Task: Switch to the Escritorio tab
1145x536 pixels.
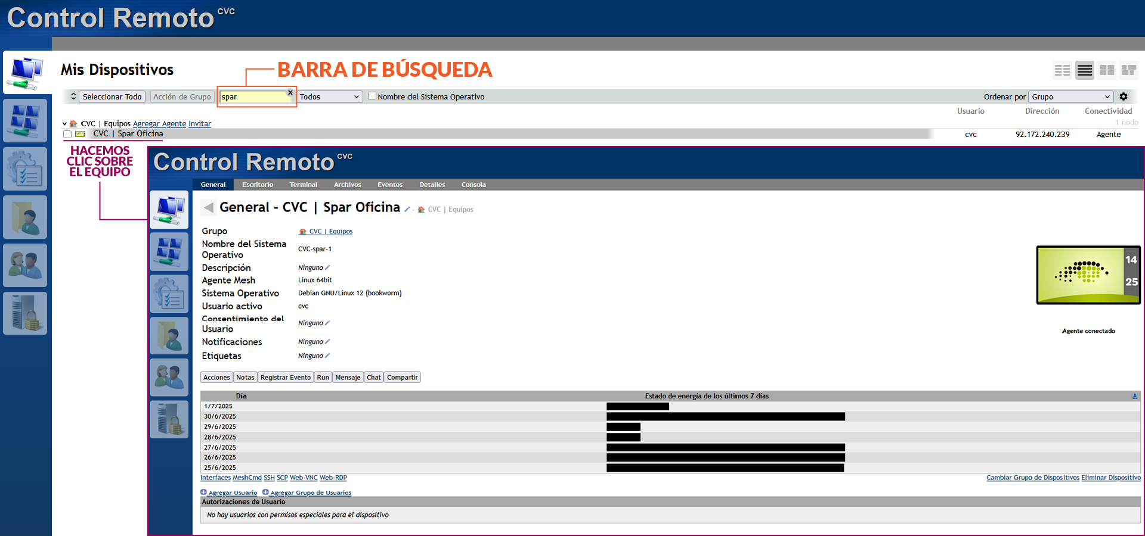Action: click(258, 185)
